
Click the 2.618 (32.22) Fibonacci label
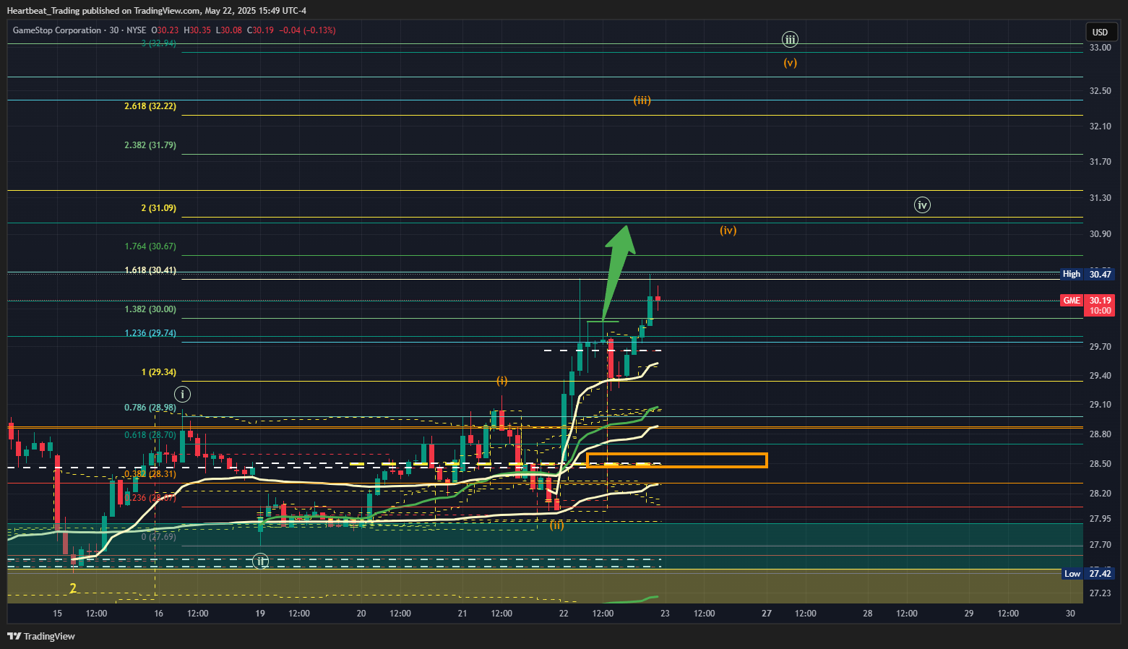(150, 106)
